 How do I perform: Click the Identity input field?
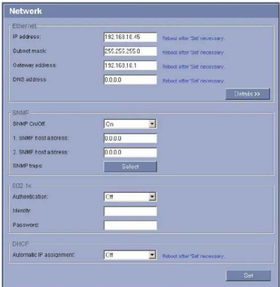[x=130, y=211]
